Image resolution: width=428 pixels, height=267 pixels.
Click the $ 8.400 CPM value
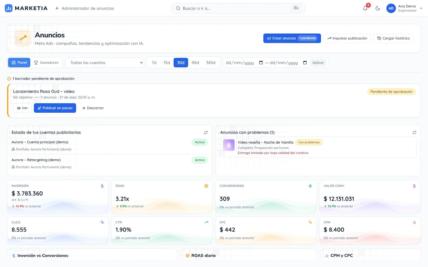coord(334,230)
